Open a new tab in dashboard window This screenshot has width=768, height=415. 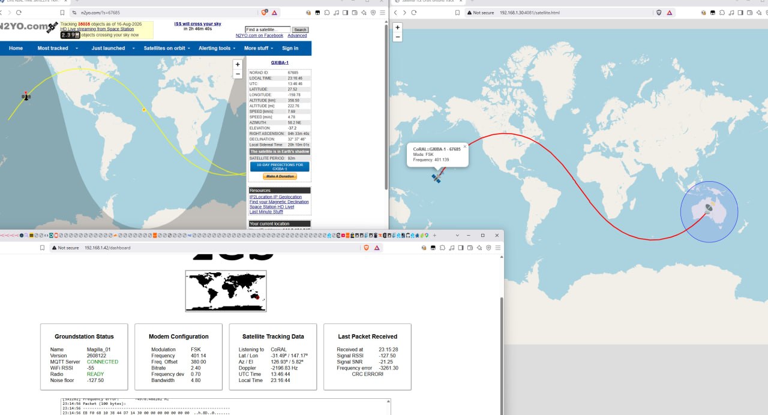[434, 236]
